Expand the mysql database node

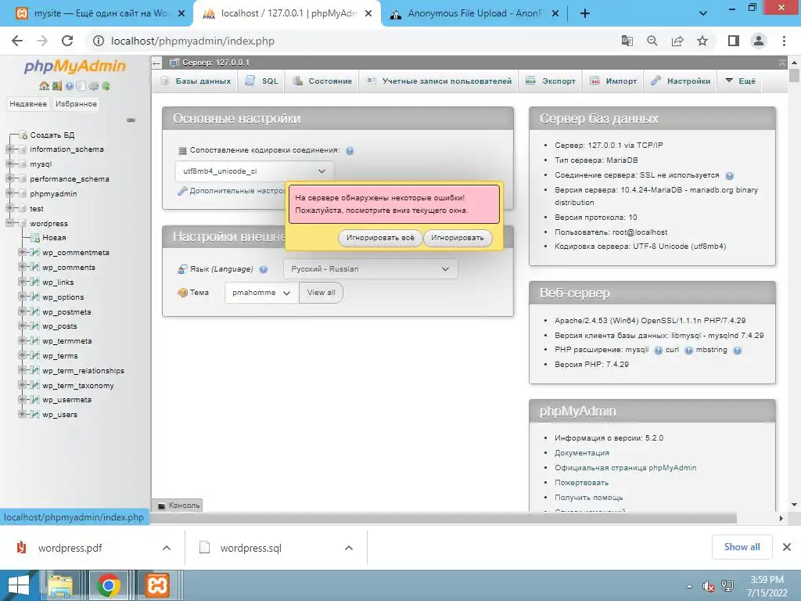[x=9, y=164]
